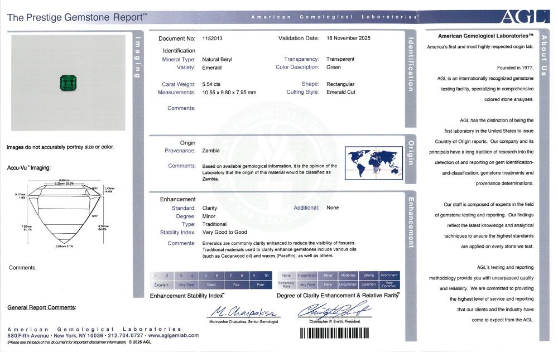Click the Christopher P. Smith, President caption
Image resolution: width=558 pixels, height=352 pixels.
pyautogui.click(x=334, y=322)
